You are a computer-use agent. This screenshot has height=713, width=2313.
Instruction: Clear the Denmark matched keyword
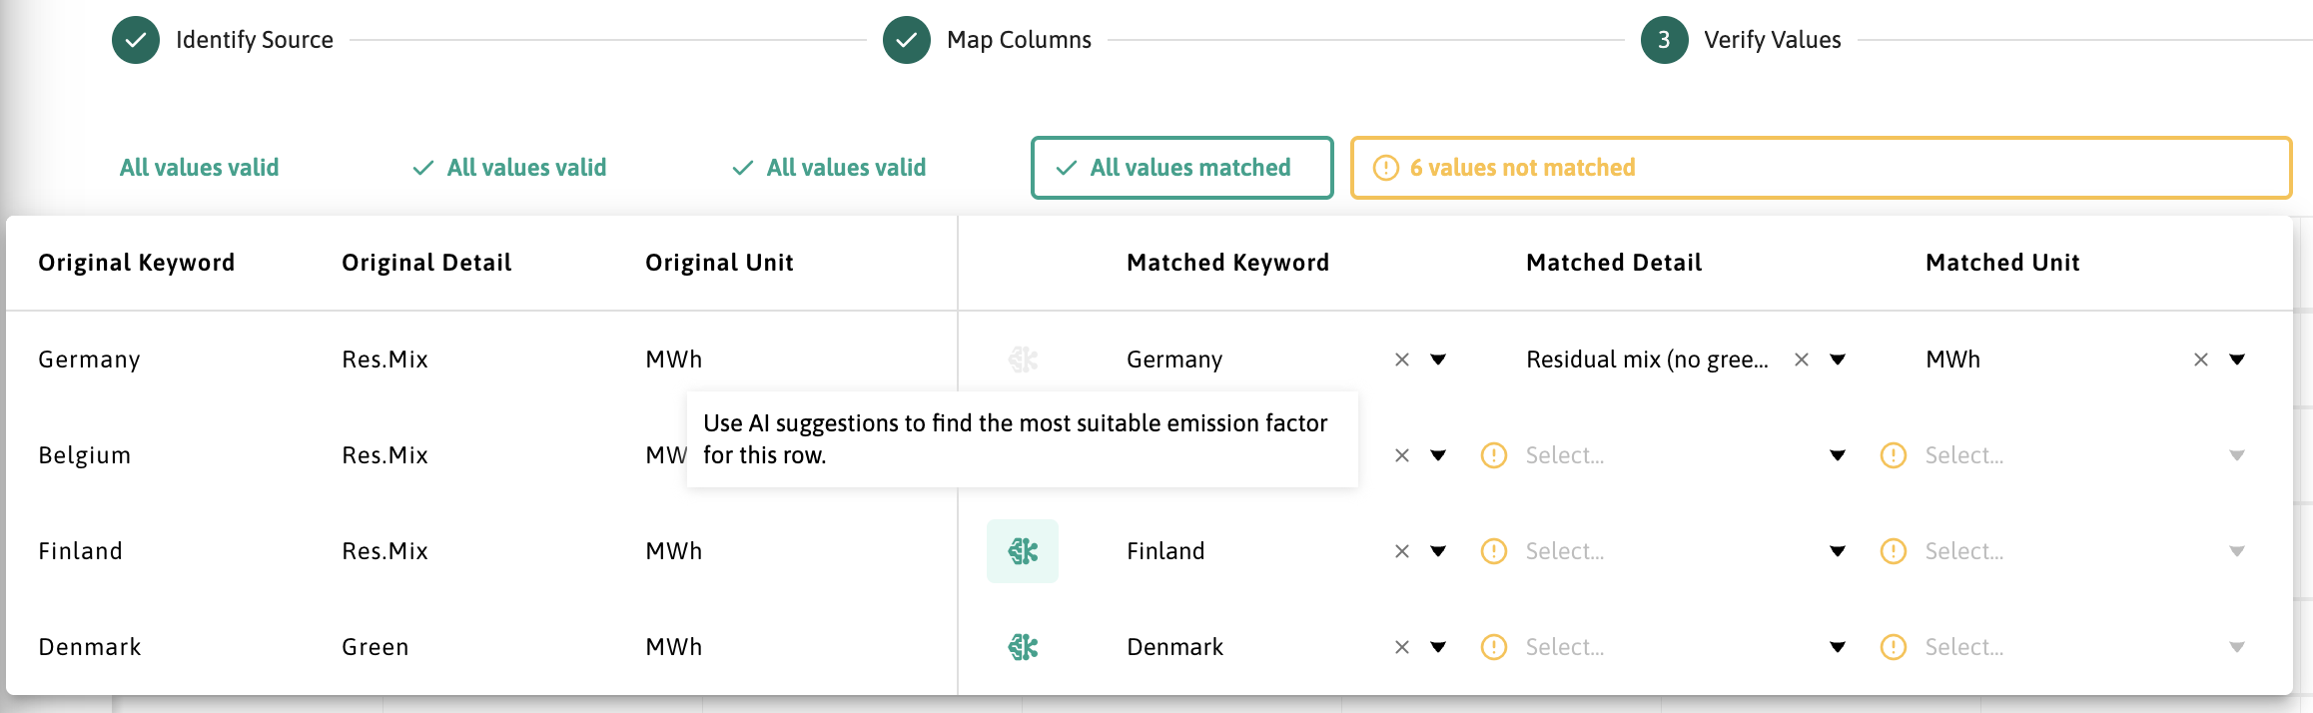(1402, 647)
